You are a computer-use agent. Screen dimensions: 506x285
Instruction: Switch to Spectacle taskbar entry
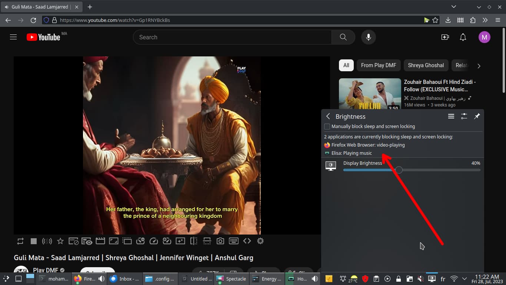(232, 279)
